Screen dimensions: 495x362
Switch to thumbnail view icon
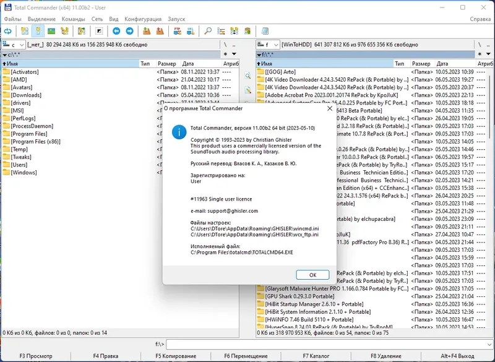(x=51, y=31)
